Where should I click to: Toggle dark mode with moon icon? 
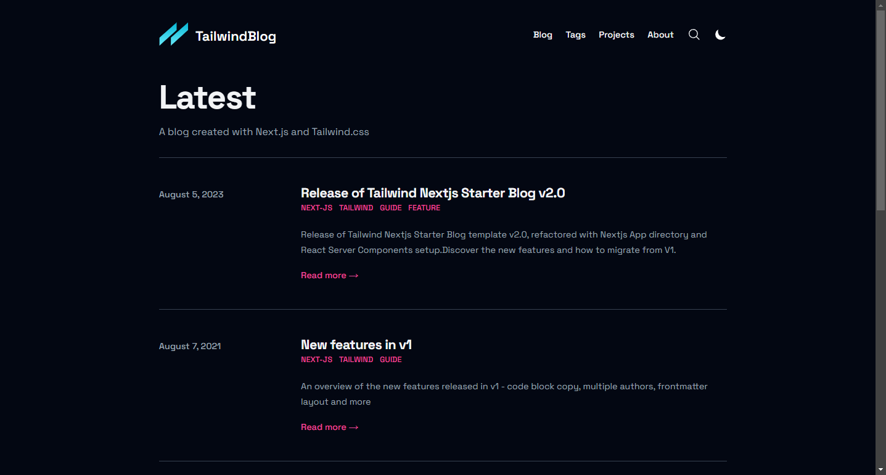720,35
